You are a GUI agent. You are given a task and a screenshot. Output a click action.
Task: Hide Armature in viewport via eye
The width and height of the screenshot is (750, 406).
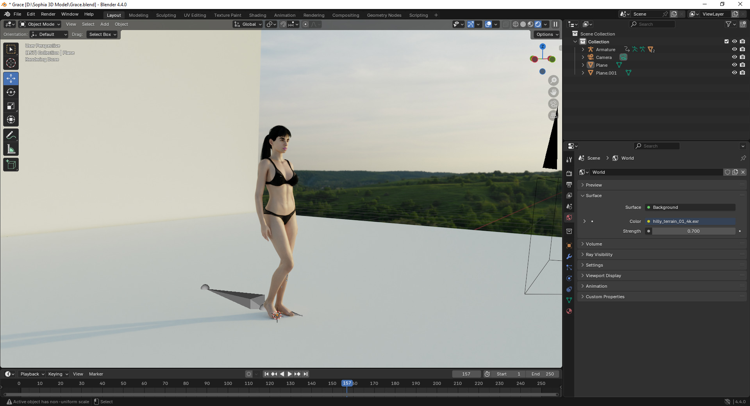tap(734, 49)
